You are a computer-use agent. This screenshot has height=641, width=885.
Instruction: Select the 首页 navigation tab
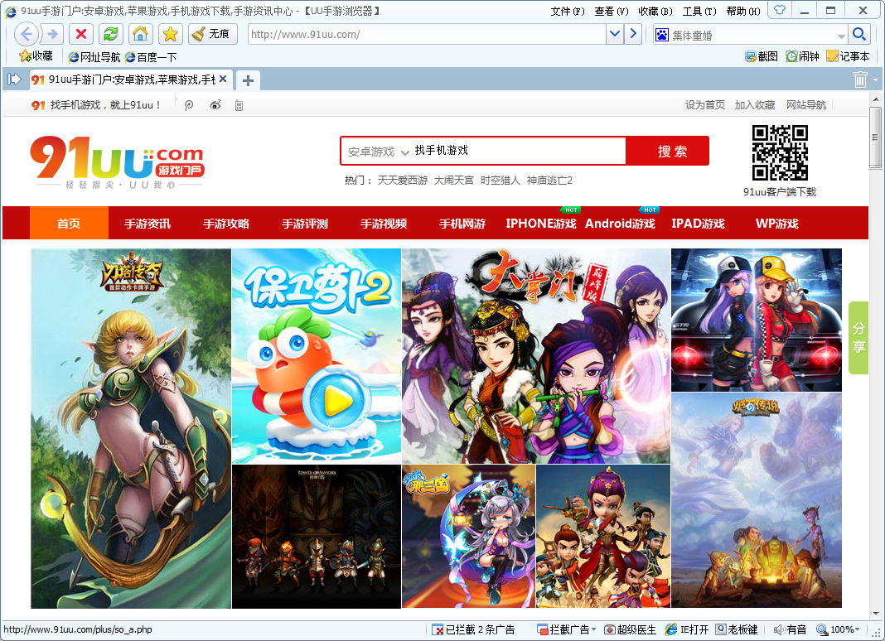coord(69,224)
